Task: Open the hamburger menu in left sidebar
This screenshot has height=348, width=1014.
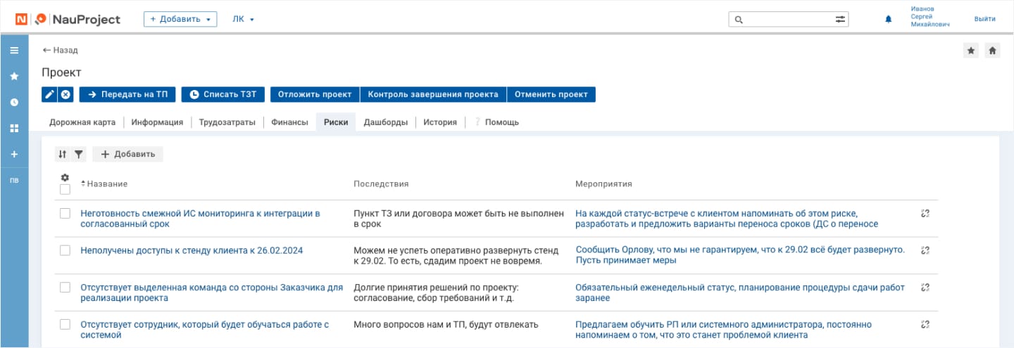Action: (14, 51)
